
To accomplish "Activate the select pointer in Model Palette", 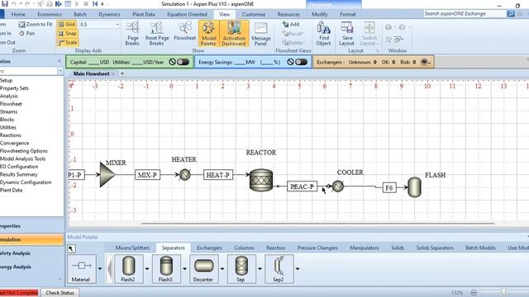I will click(71, 248).
